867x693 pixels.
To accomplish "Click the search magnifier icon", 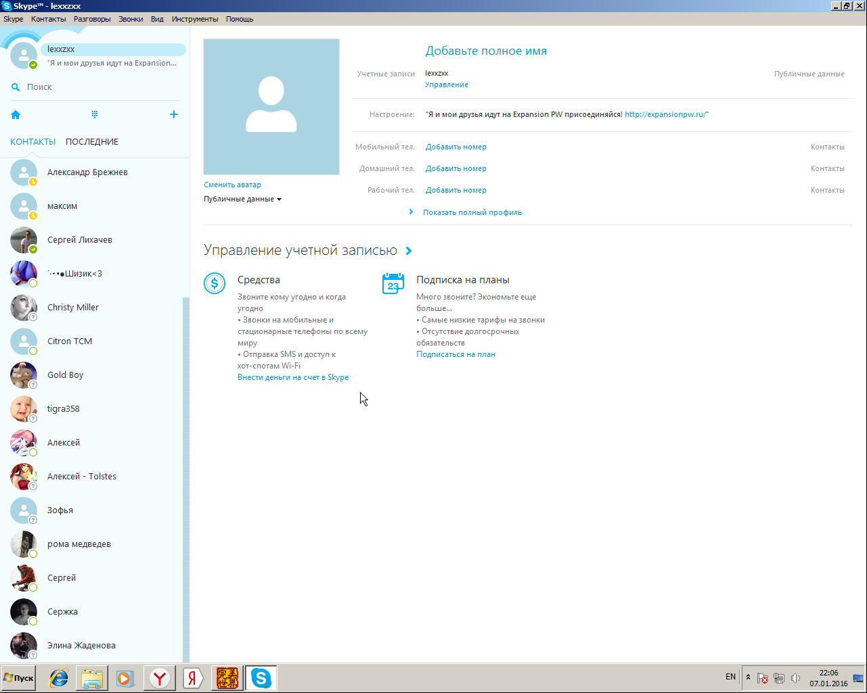I will click(x=15, y=87).
